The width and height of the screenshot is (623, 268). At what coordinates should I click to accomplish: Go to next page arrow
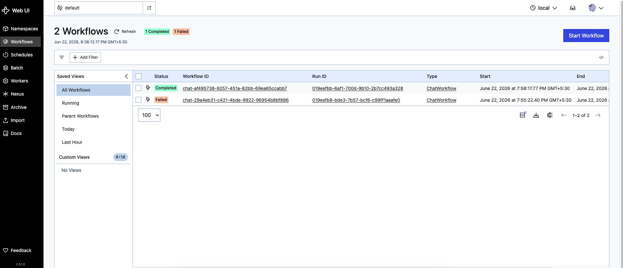click(x=598, y=115)
